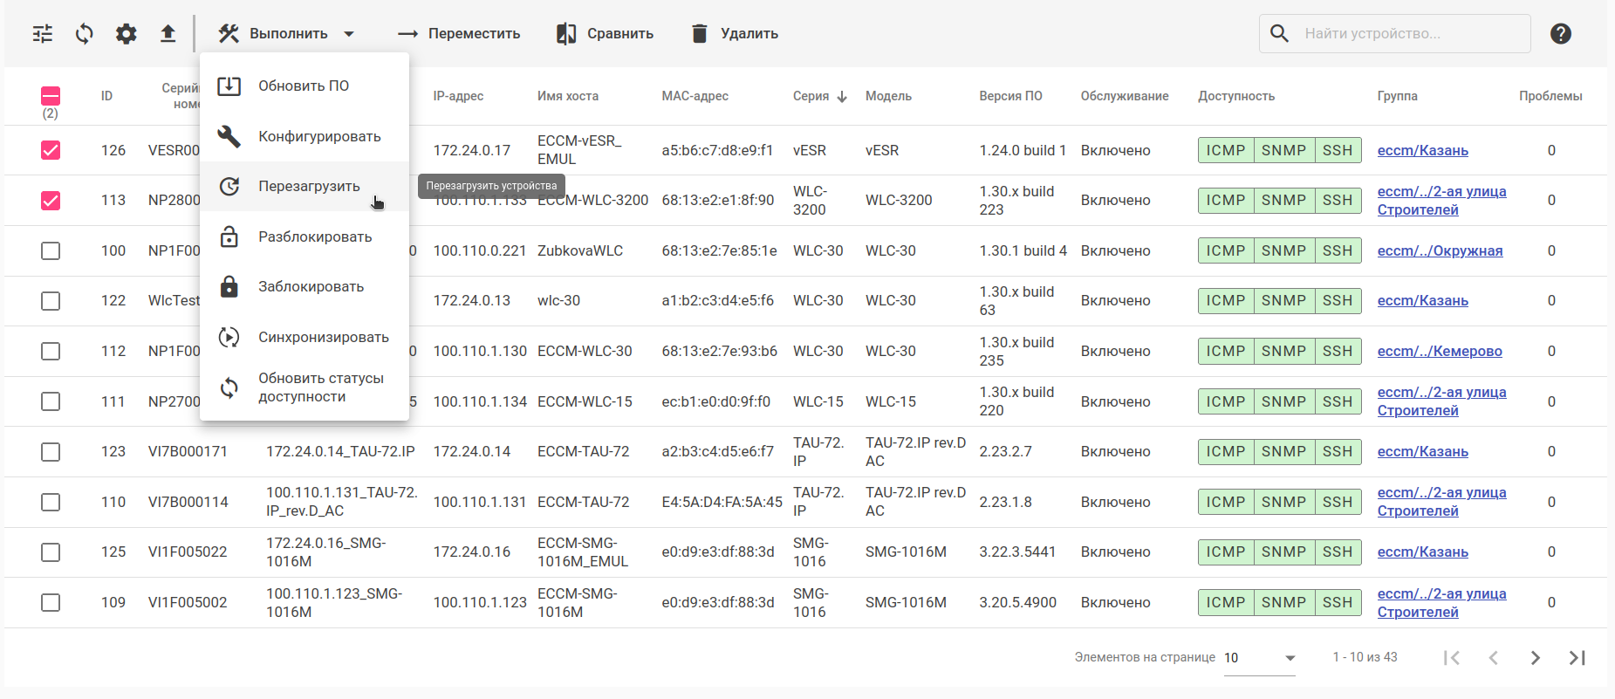Select Обновить ПО menu item

pyautogui.click(x=303, y=86)
